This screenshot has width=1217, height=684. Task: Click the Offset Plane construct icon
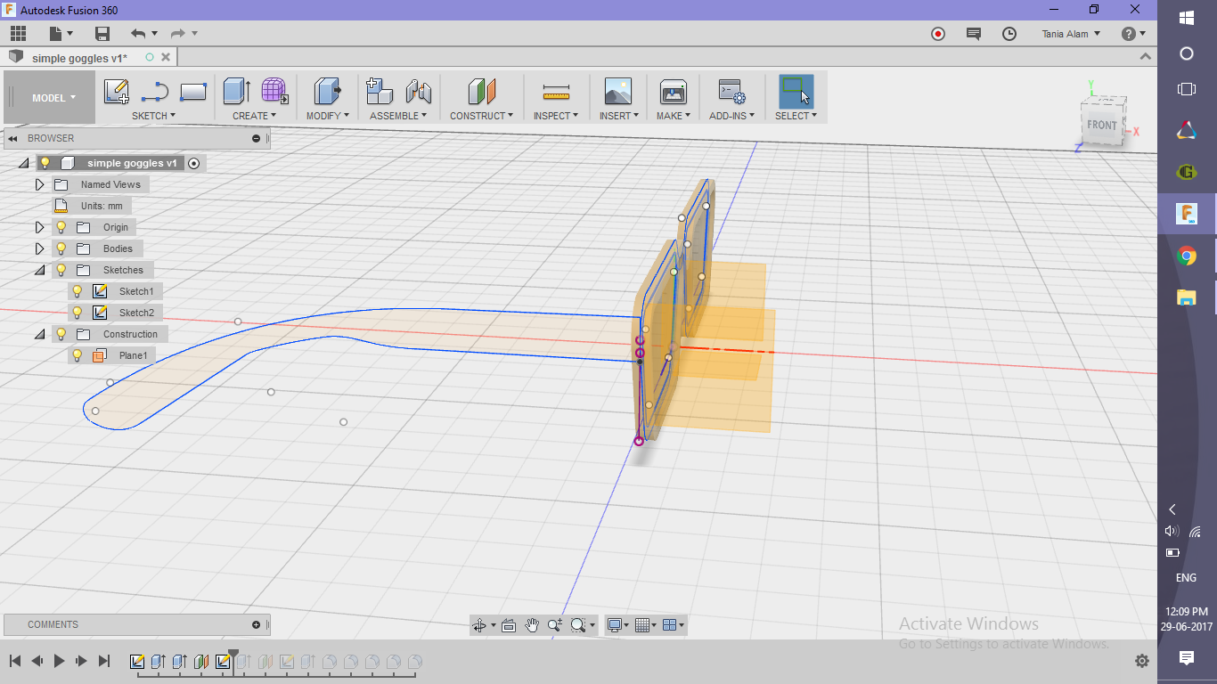point(481,91)
